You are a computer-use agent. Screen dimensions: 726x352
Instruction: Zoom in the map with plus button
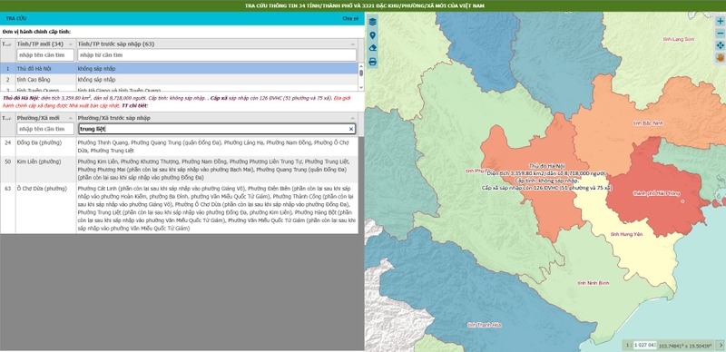(720, 21)
